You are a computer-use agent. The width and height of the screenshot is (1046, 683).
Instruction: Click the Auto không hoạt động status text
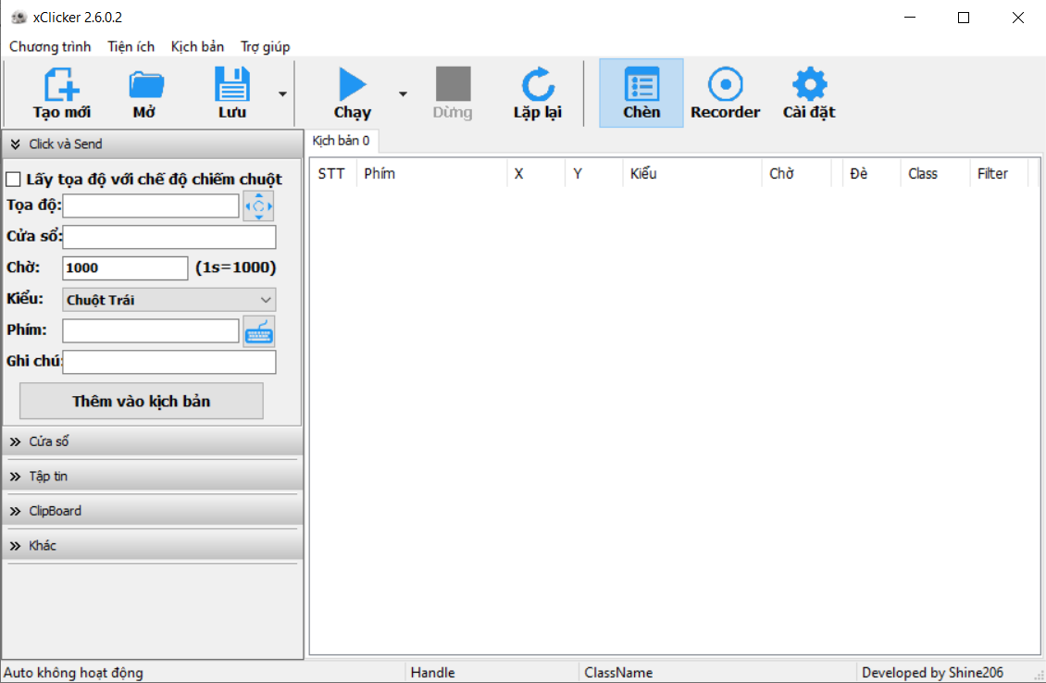point(73,672)
